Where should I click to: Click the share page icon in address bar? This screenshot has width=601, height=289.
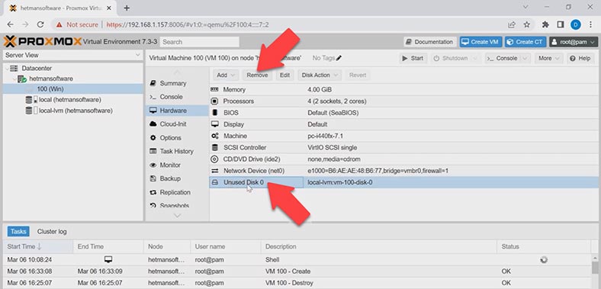coord(512,24)
